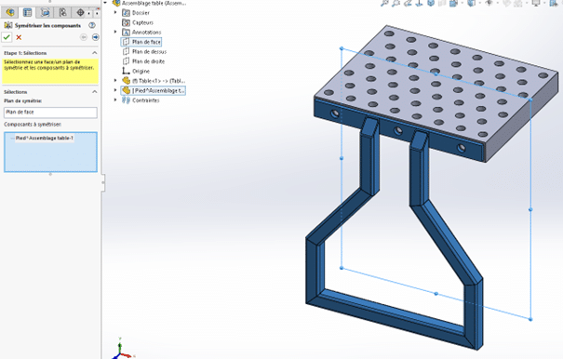Expand the Annotations tree node
The width and height of the screenshot is (563, 359).
[x=115, y=32]
